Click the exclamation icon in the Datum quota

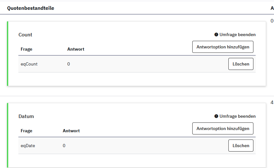[216, 116]
